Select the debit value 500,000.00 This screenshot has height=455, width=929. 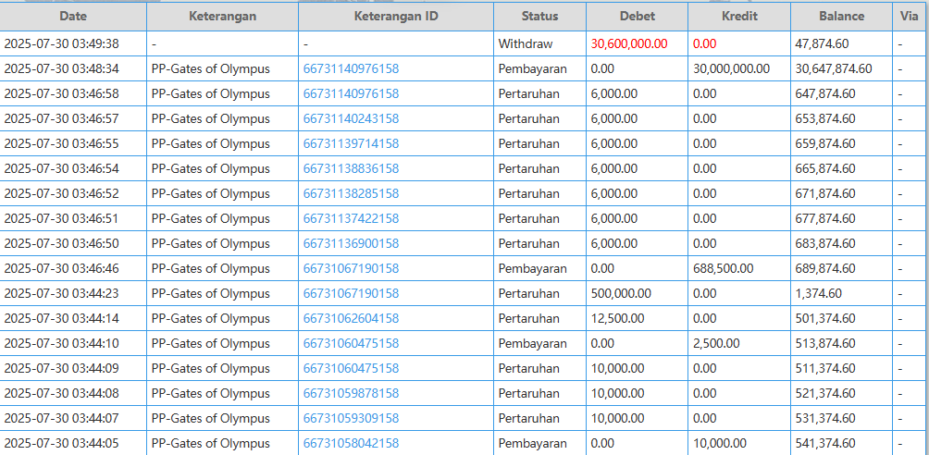(x=621, y=293)
